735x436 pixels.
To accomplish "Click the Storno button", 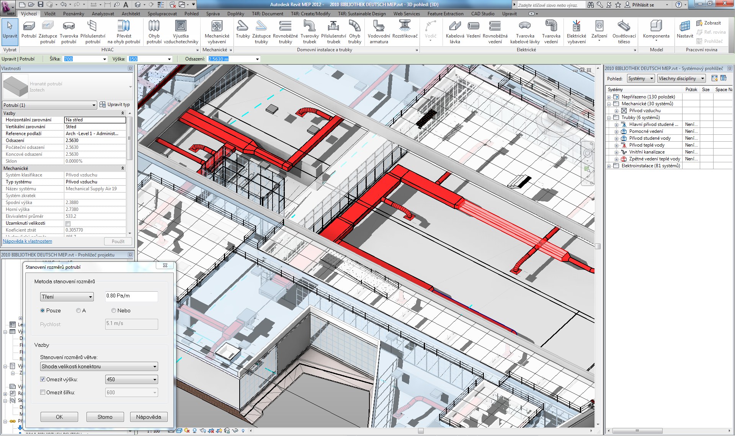I will [105, 417].
